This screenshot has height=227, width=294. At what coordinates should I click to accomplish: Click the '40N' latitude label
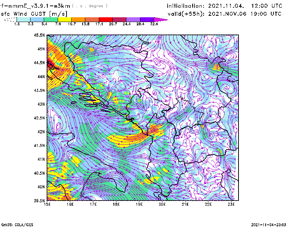click(41, 187)
